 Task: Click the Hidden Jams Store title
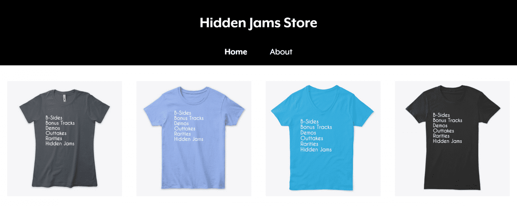click(x=258, y=22)
